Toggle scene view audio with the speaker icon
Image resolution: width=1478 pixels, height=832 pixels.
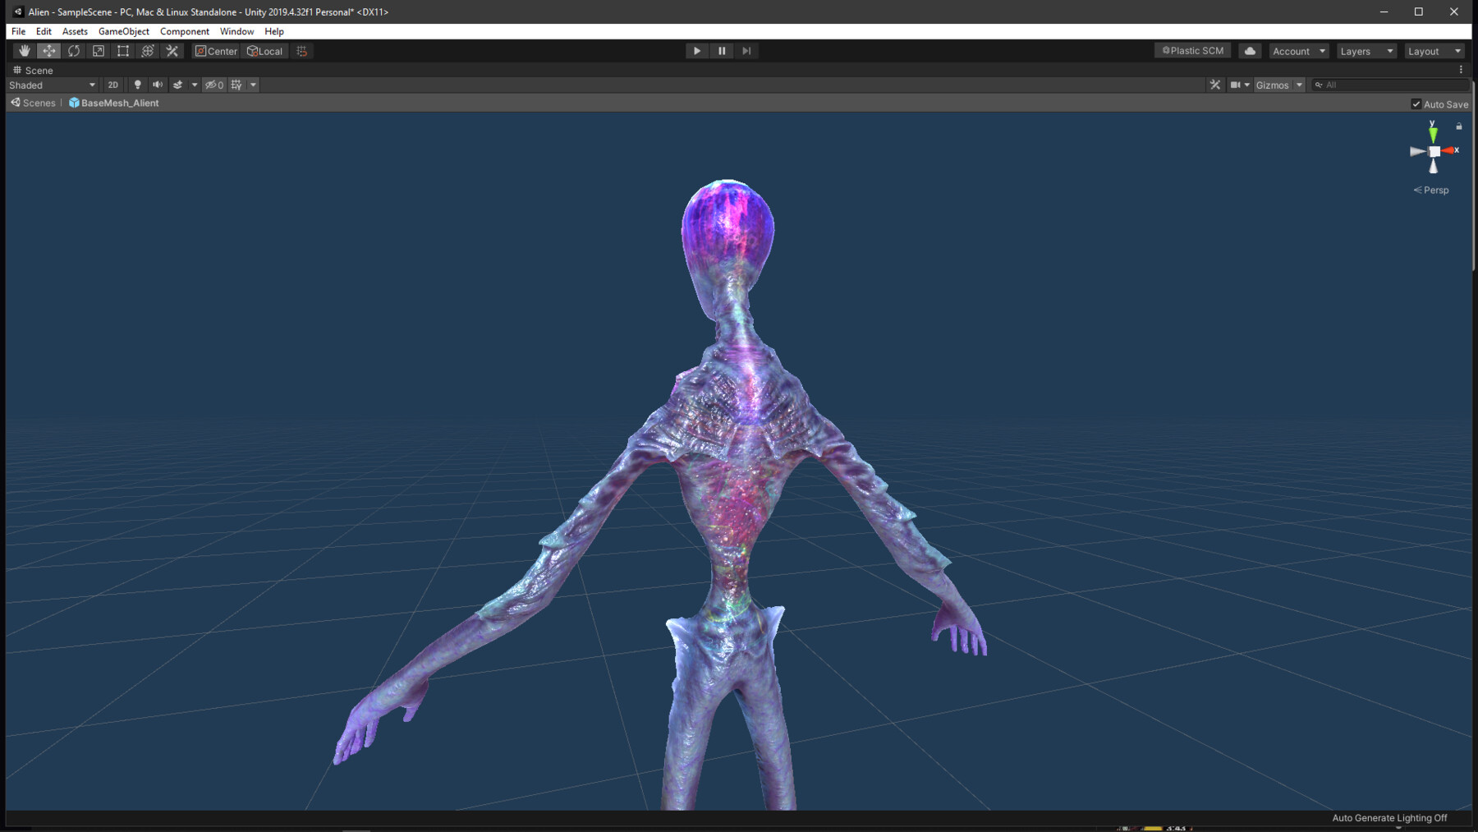[x=158, y=85]
